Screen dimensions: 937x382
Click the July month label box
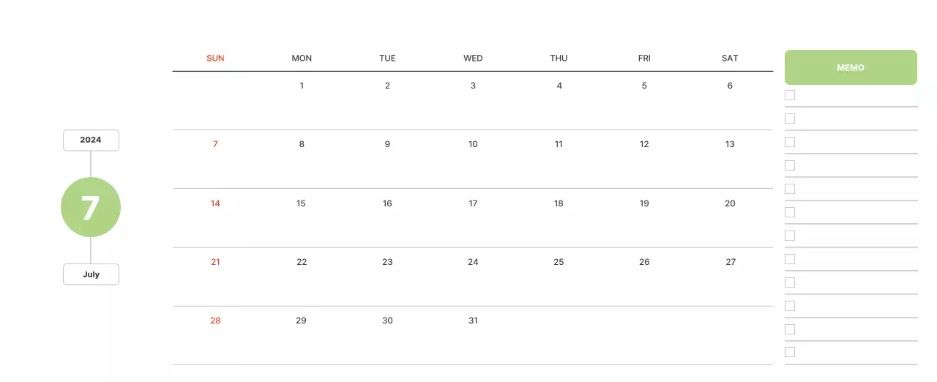(91, 274)
